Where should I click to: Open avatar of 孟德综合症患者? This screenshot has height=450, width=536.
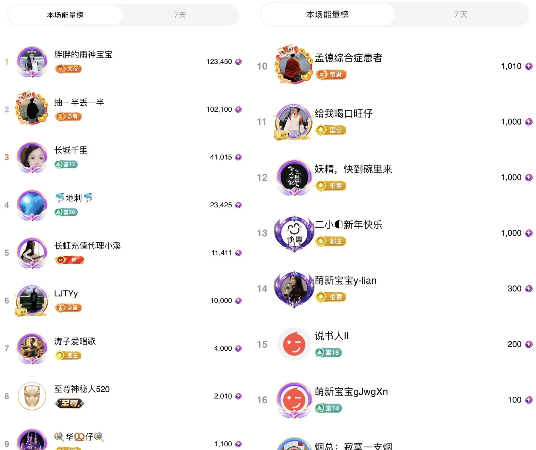pos(294,65)
